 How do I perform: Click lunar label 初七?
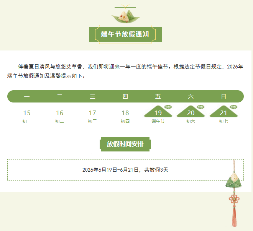pos(223,121)
